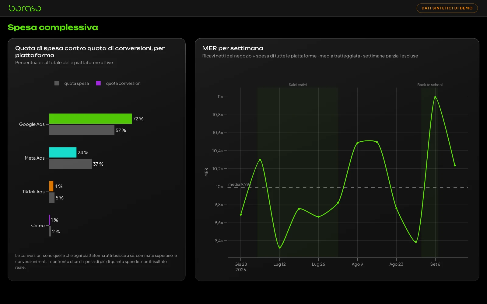This screenshot has height=304, width=487.
Task: Click the Percentuale sul totale subtitle
Action: click(x=64, y=63)
